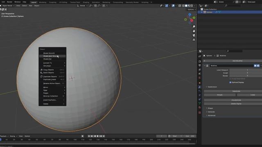
Task: Open the timeline Playback dropdown
Action: point(4,136)
